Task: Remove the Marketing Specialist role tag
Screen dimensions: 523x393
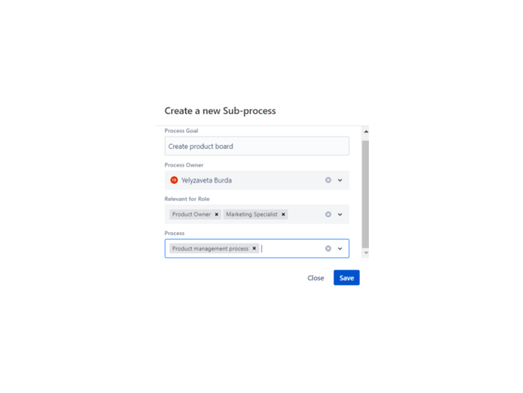Action: [x=283, y=214]
